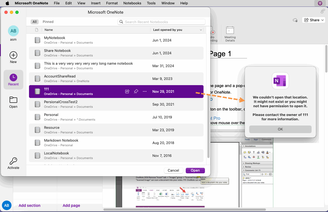Open the Insert menu

(x=95, y=3)
